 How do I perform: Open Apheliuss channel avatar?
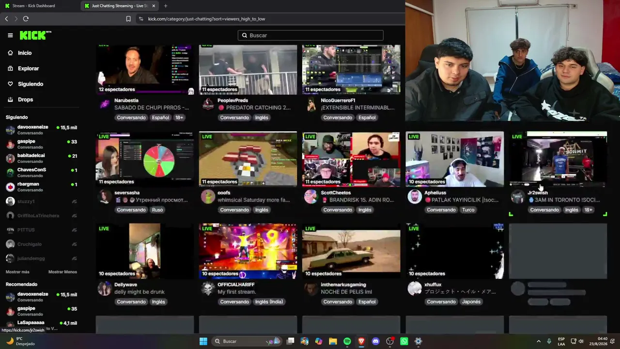pyautogui.click(x=415, y=196)
